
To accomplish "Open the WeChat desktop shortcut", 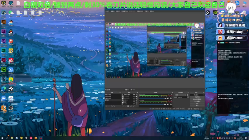I will [x=11, y=12].
